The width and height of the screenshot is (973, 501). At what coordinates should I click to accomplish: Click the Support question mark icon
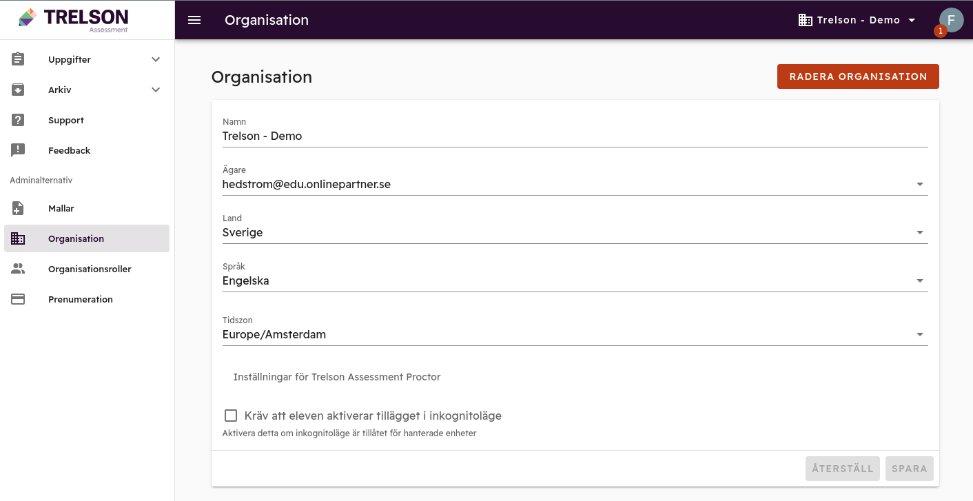click(18, 120)
